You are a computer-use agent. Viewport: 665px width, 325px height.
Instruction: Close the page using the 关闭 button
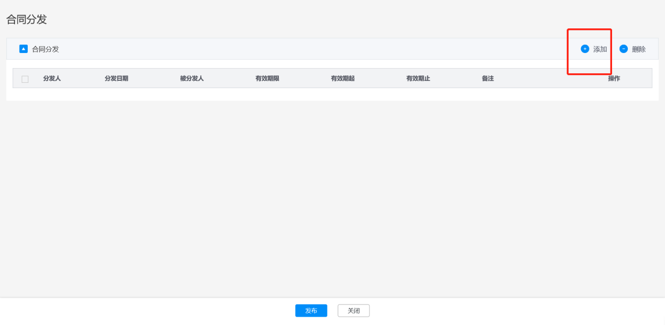(x=354, y=311)
